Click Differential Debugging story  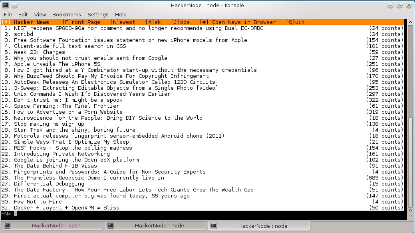(49, 184)
